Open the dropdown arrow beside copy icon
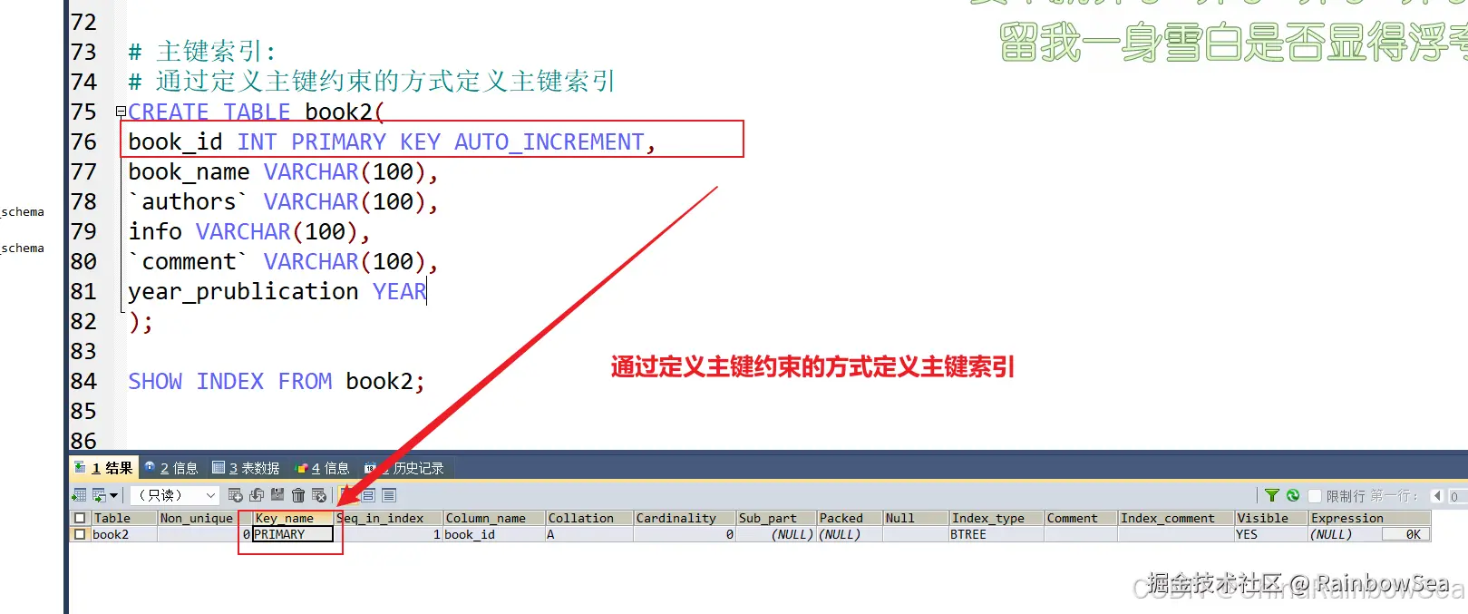The height and width of the screenshot is (614, 1468). pos(113,495)
